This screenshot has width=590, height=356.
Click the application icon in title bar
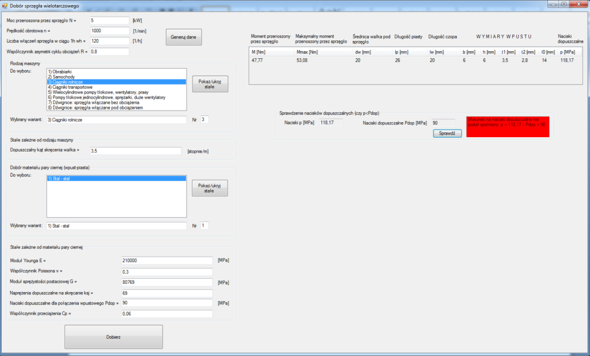coord(5,6)
